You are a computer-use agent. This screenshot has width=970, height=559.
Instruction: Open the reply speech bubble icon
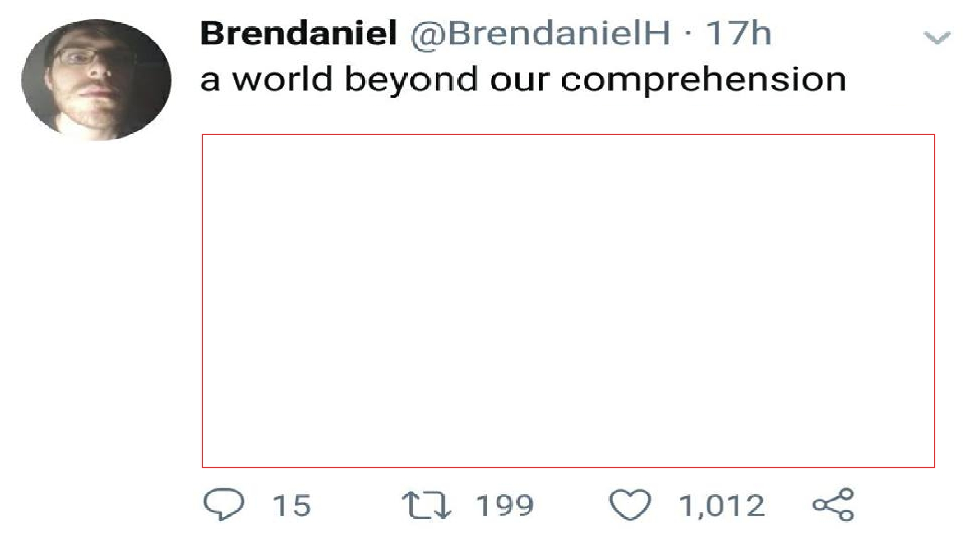click(223, 505)
